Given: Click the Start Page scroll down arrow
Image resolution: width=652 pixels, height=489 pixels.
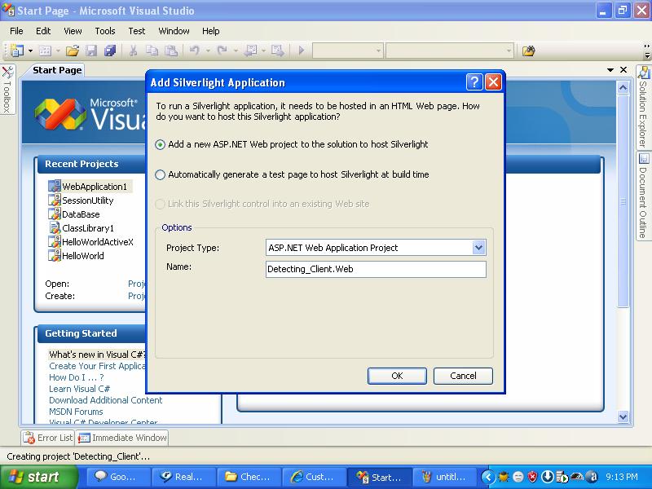Looking at the screenshot, I should tap(623, 416).
